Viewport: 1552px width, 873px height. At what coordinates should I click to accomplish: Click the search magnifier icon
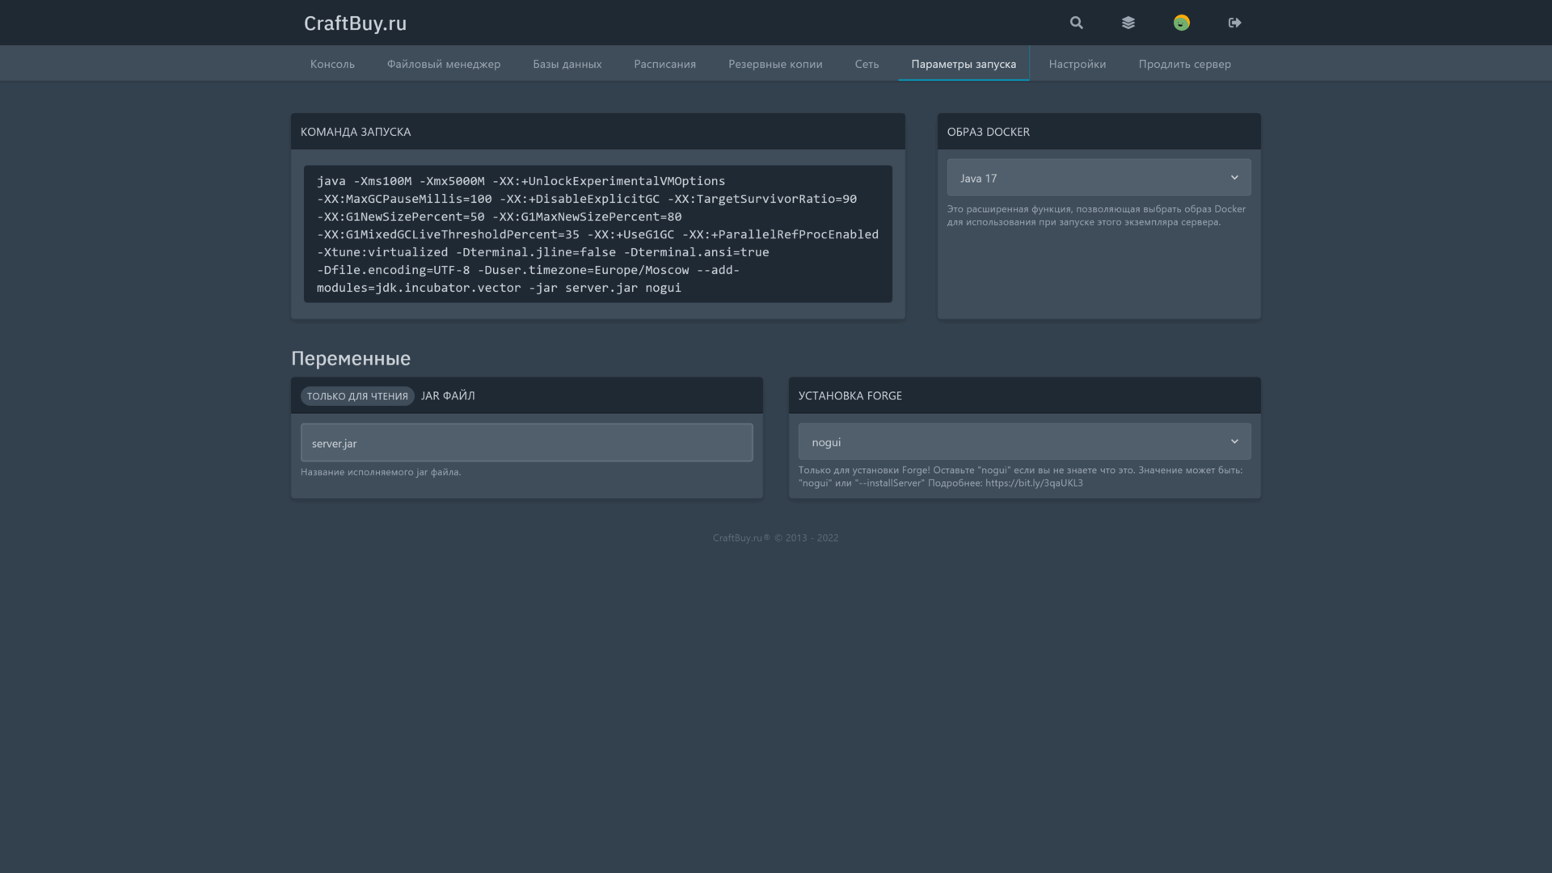pyautogui.click(x=1076, y=23)
